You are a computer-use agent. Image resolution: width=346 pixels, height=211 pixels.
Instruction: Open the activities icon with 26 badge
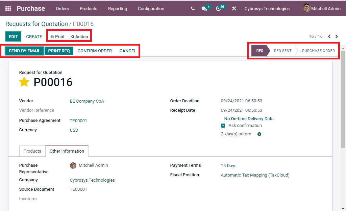219,8
